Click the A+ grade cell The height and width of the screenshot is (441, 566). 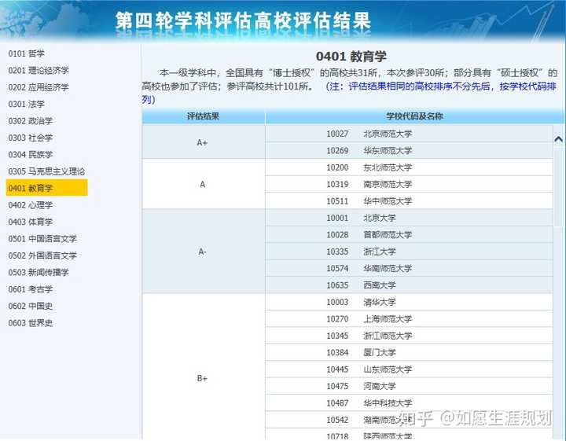pyautogui.click(x=204, y=142)
